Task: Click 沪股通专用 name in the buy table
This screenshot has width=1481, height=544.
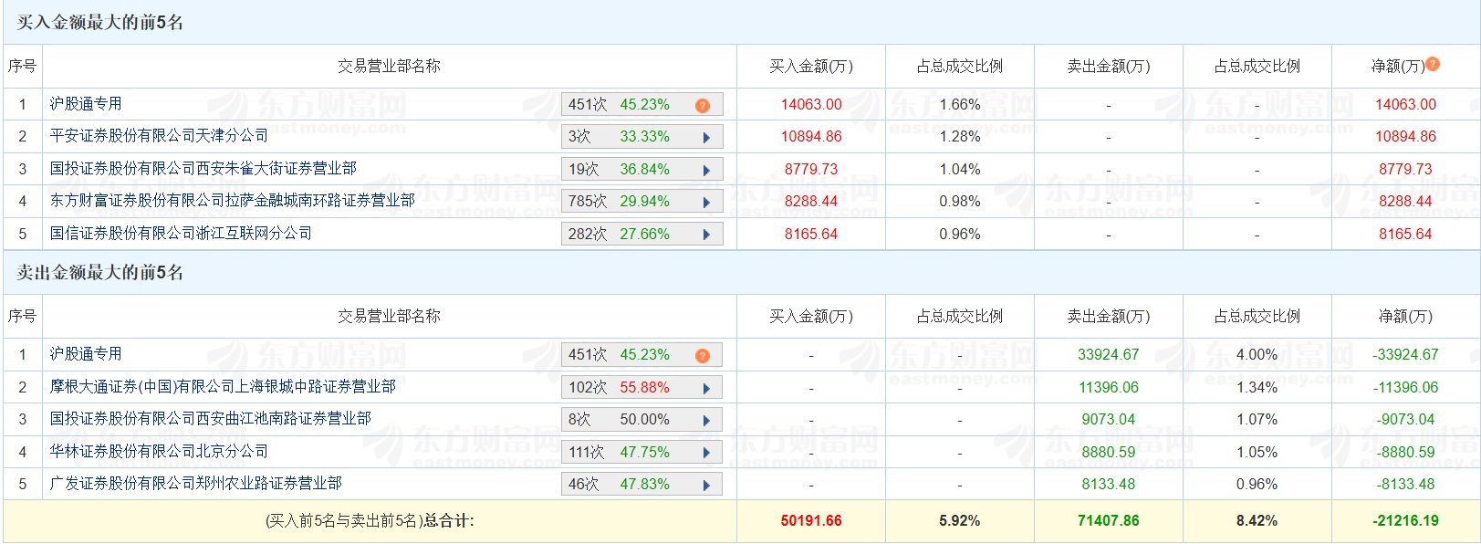Action: (86, 104)
